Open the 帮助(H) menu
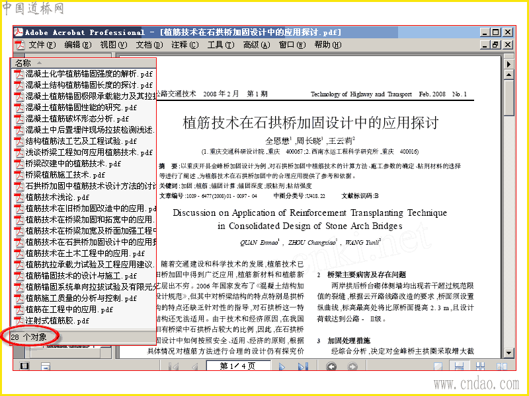529x396 pixels. [328, 45]
